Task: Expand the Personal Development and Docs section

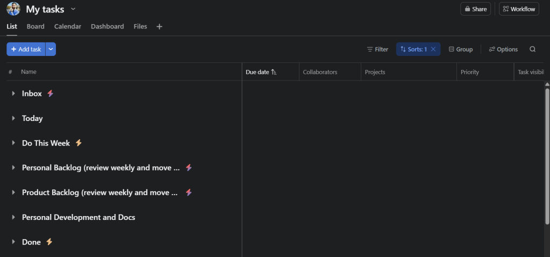Action: tap(13, 217)
